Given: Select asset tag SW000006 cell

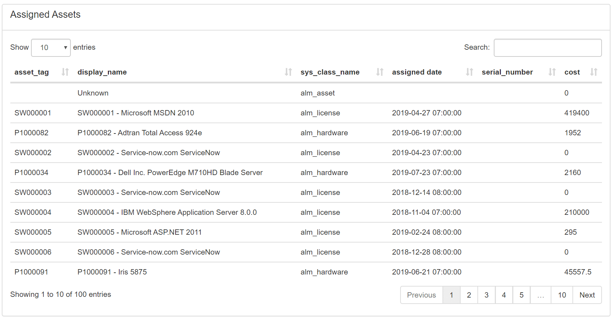Looking at the screenshot, I should 33,252.
